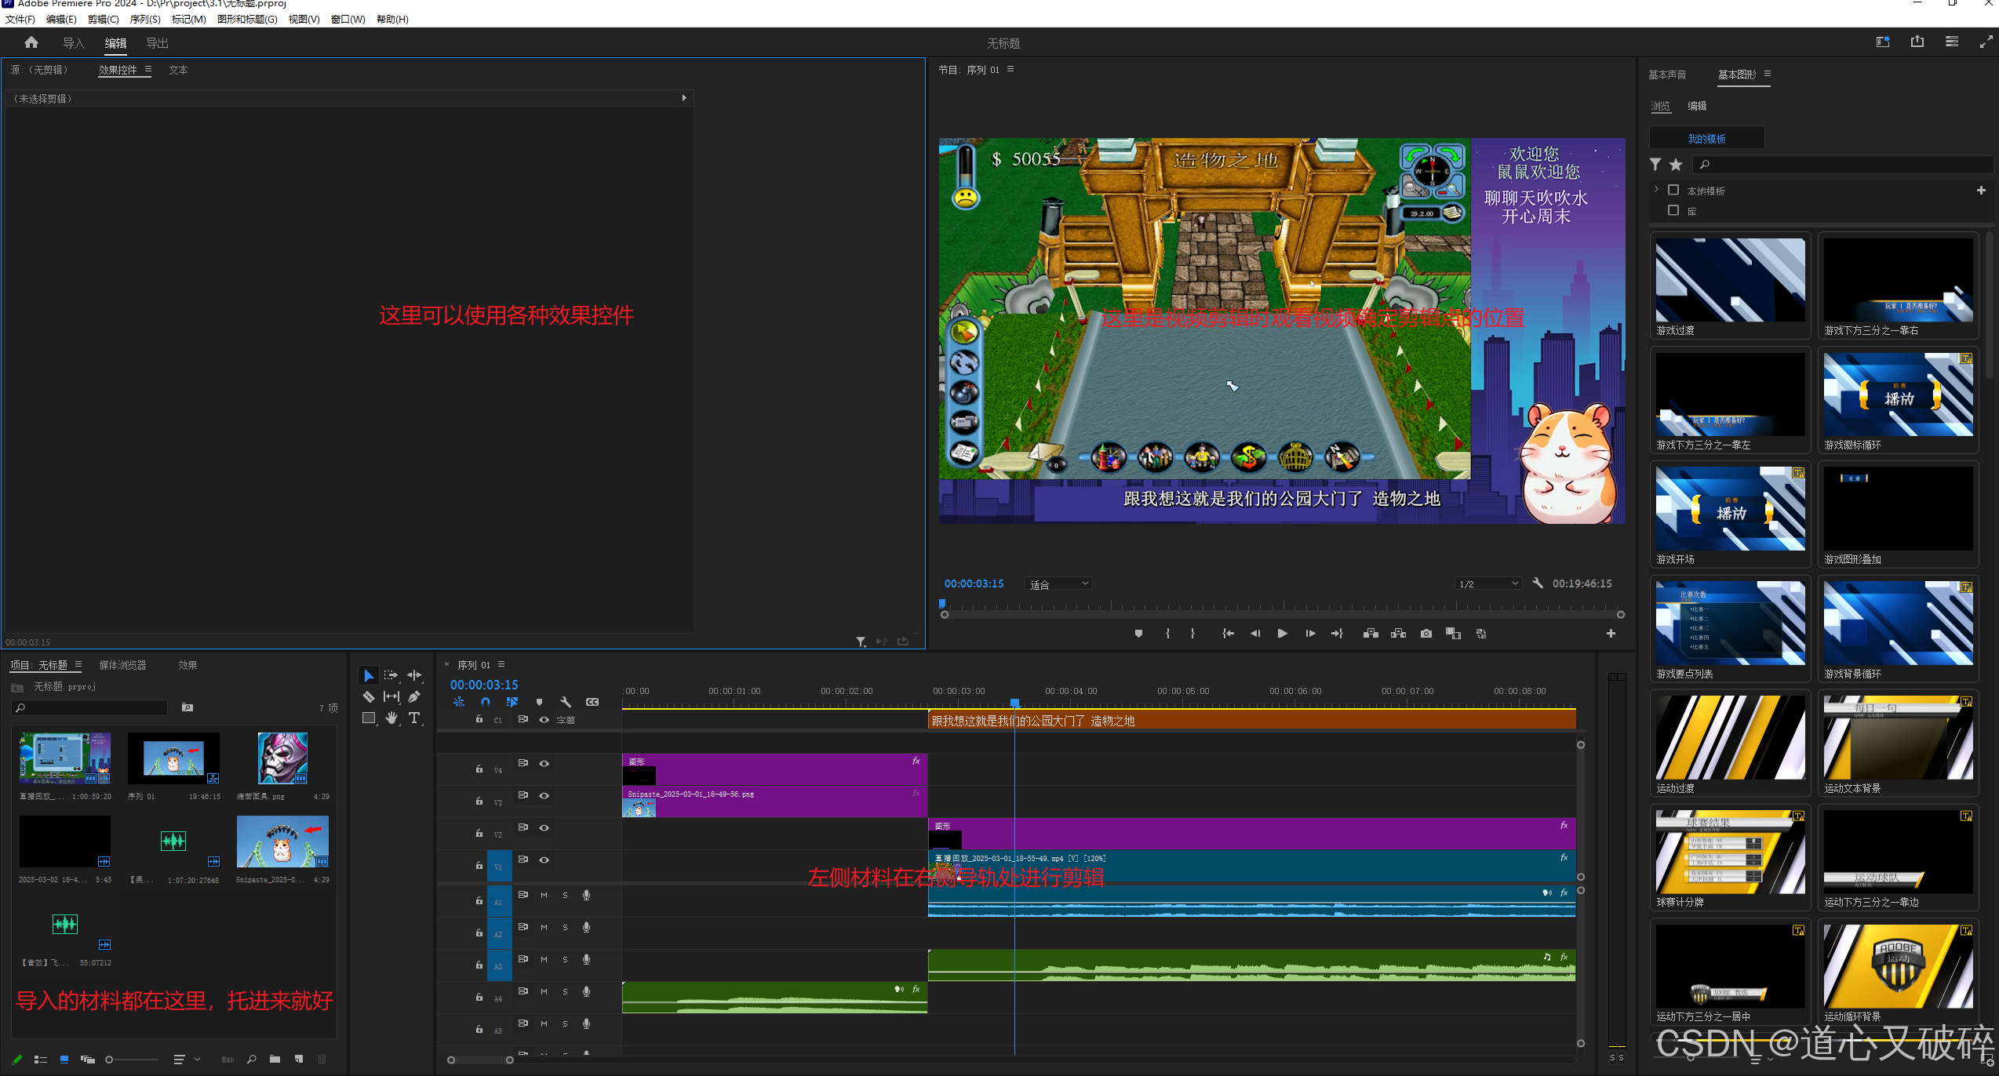Select the Razor tool
The width and height of the screenshot is (1999, 1076).
[368, 696]
